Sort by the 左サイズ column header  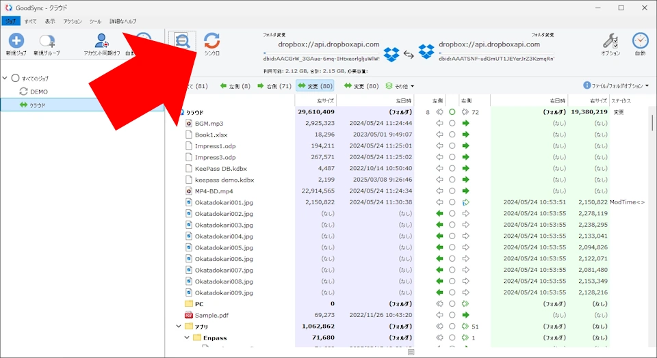tap(315, 100)
